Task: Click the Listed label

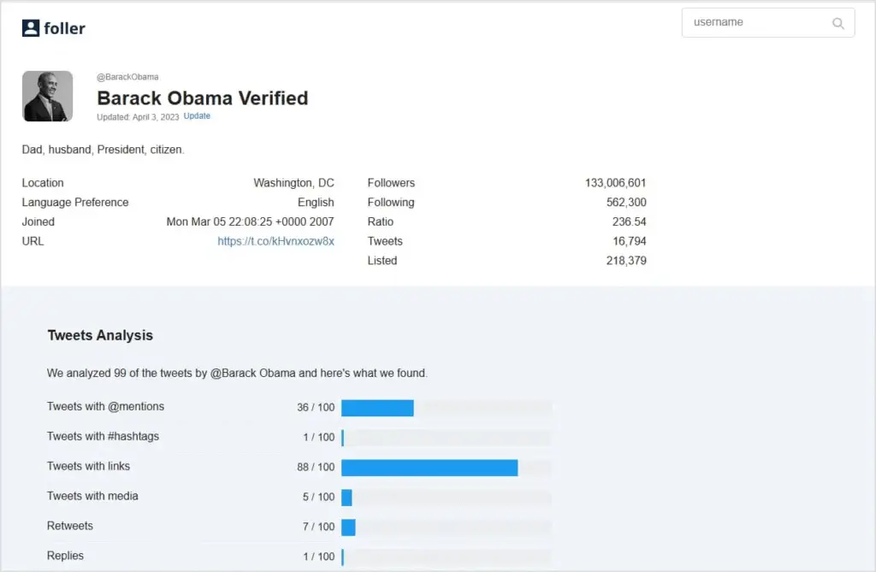Action: pyautogui.click(x=382, y=260)
